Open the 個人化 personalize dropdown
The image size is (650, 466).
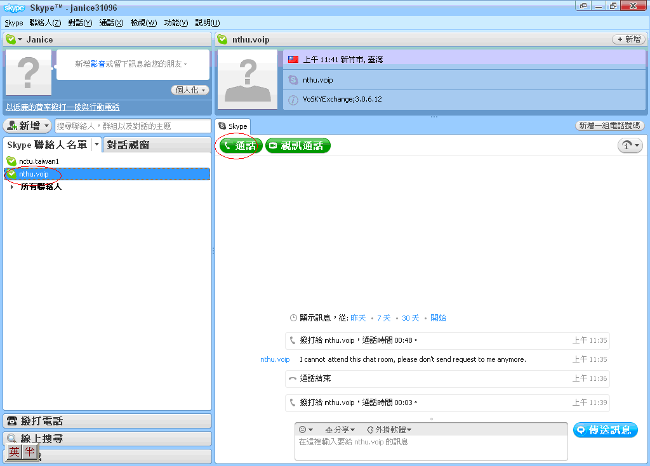190,90
